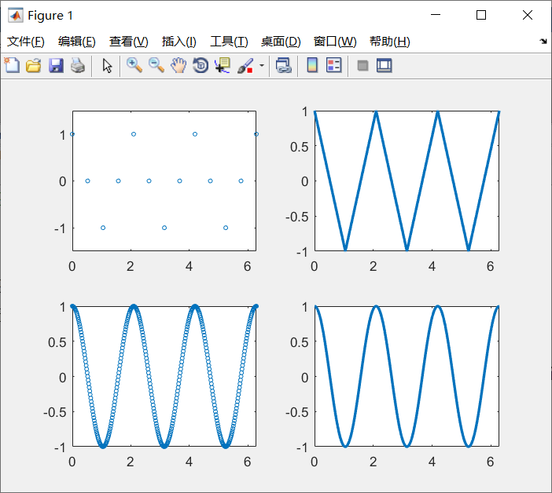Activate the Zoom Out magnifier tool
This screenshot has height=493, width=552.
point(156,65)
